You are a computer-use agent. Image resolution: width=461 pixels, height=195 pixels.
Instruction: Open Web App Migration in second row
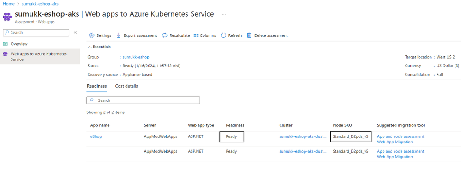tap(395, 157)
